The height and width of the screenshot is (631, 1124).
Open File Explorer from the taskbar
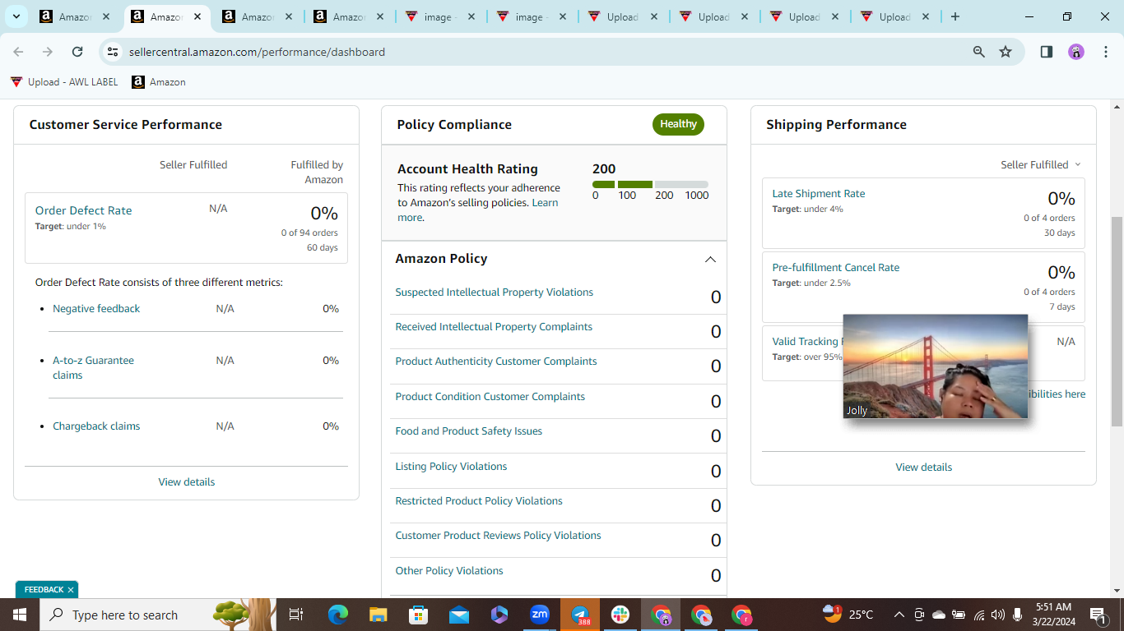(x=379, y=615)
